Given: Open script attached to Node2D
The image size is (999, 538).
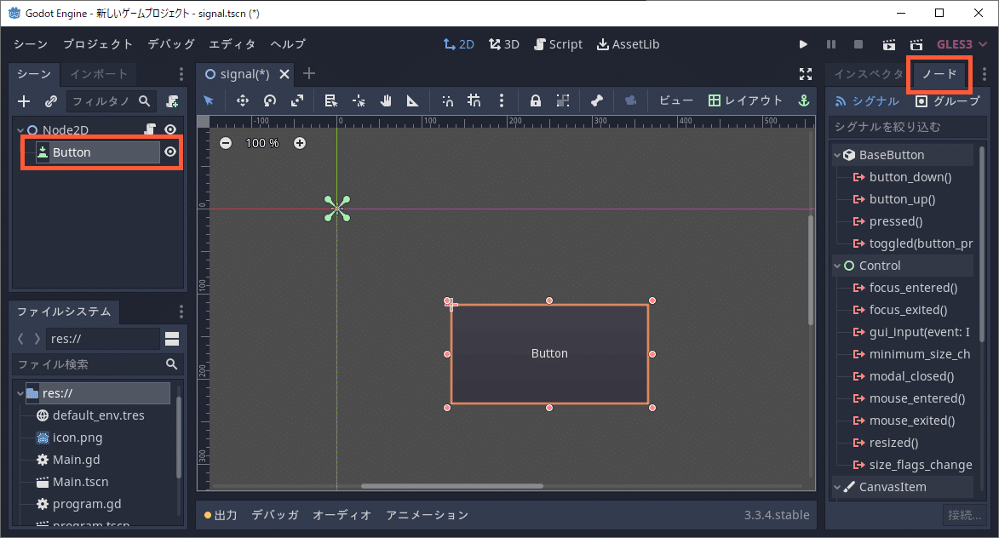Looking at the screenshot, I should pyautogui.click(x=150, y=129).
